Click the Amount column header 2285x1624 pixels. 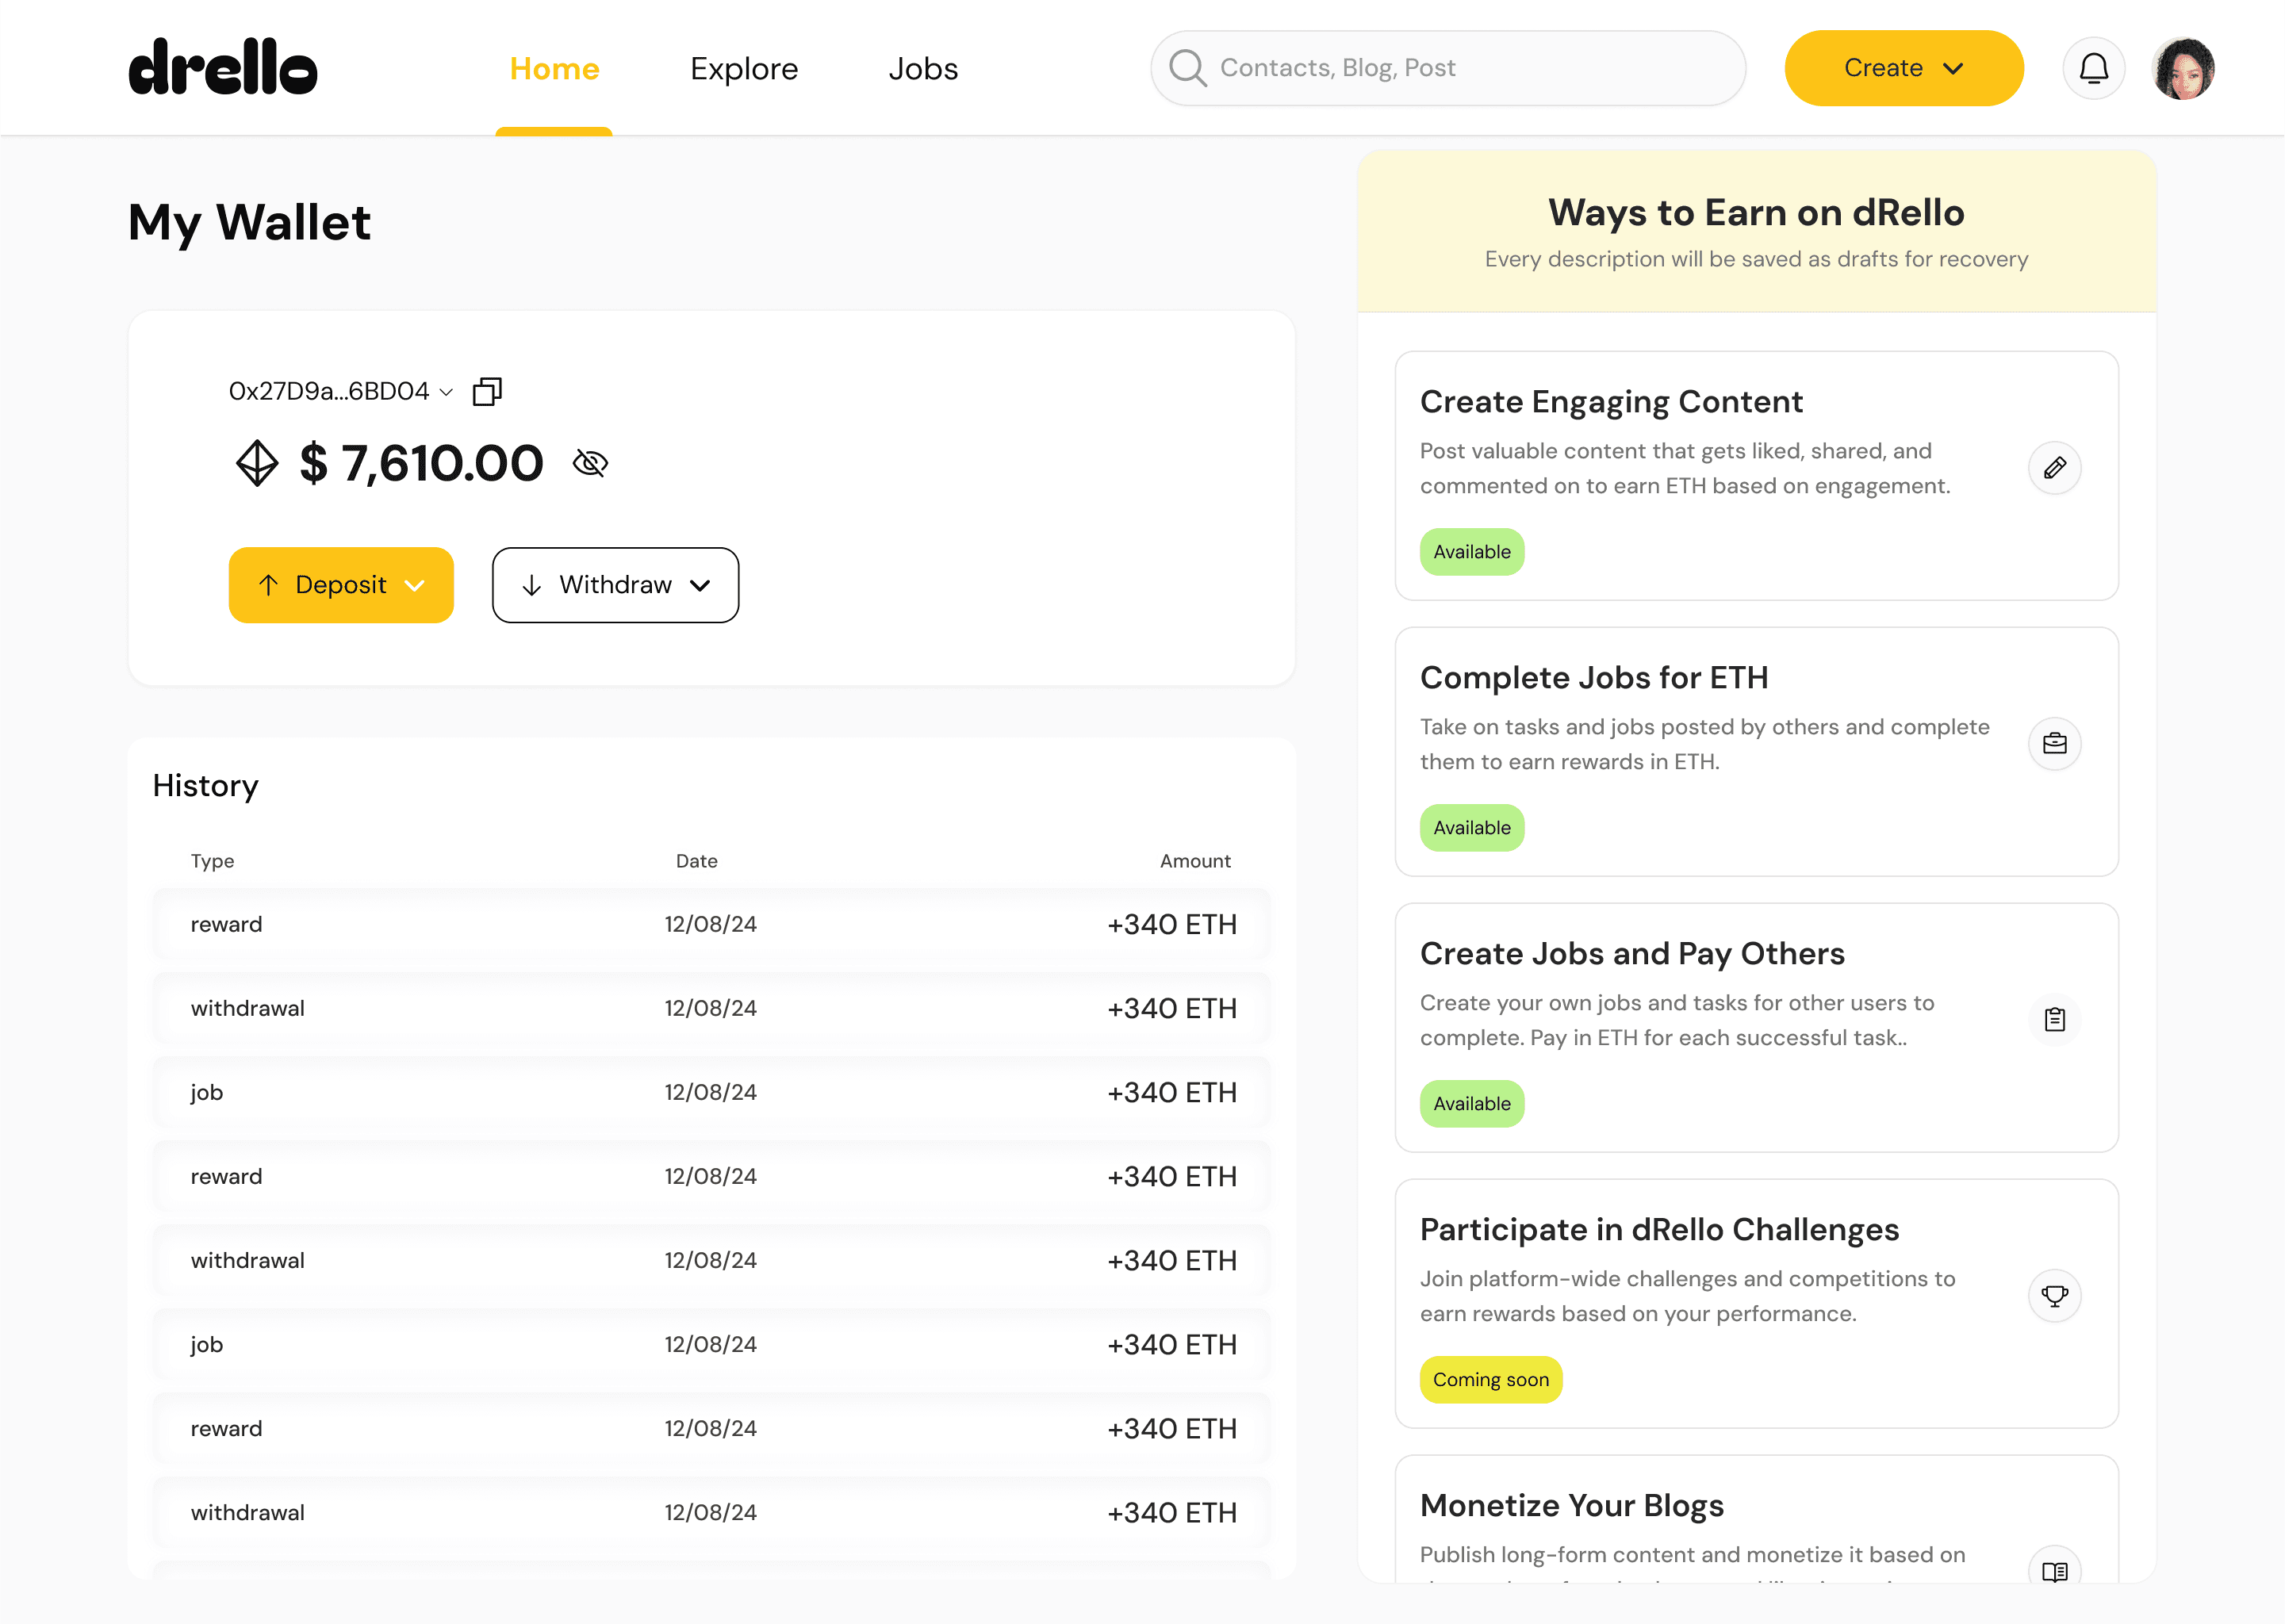click(x=1195, y=861)
